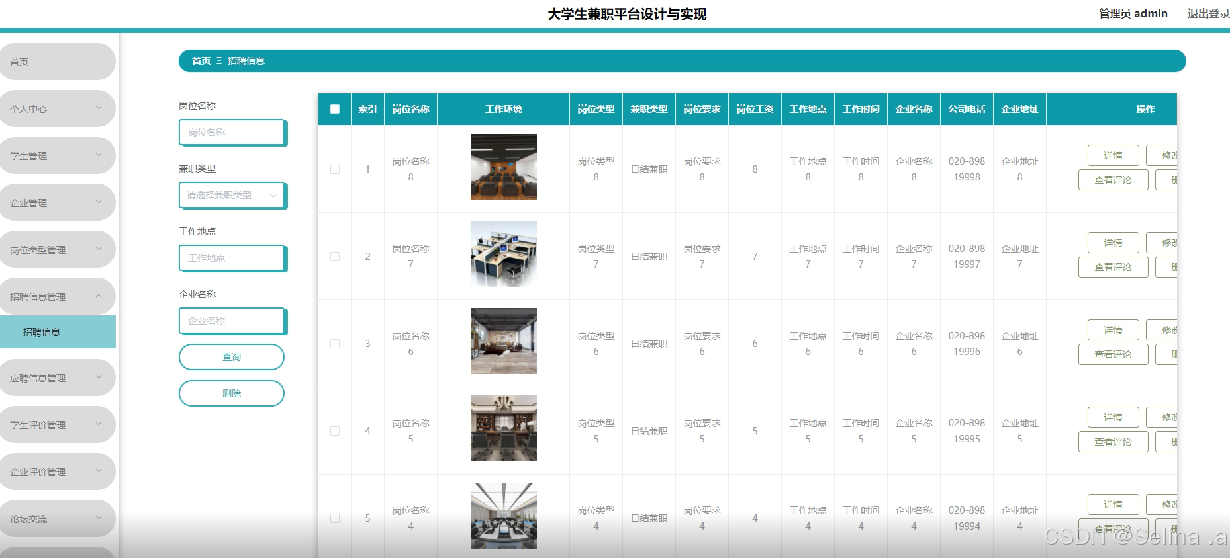Expand the 企业管理 sidebar menu

[x=58, y=202]
